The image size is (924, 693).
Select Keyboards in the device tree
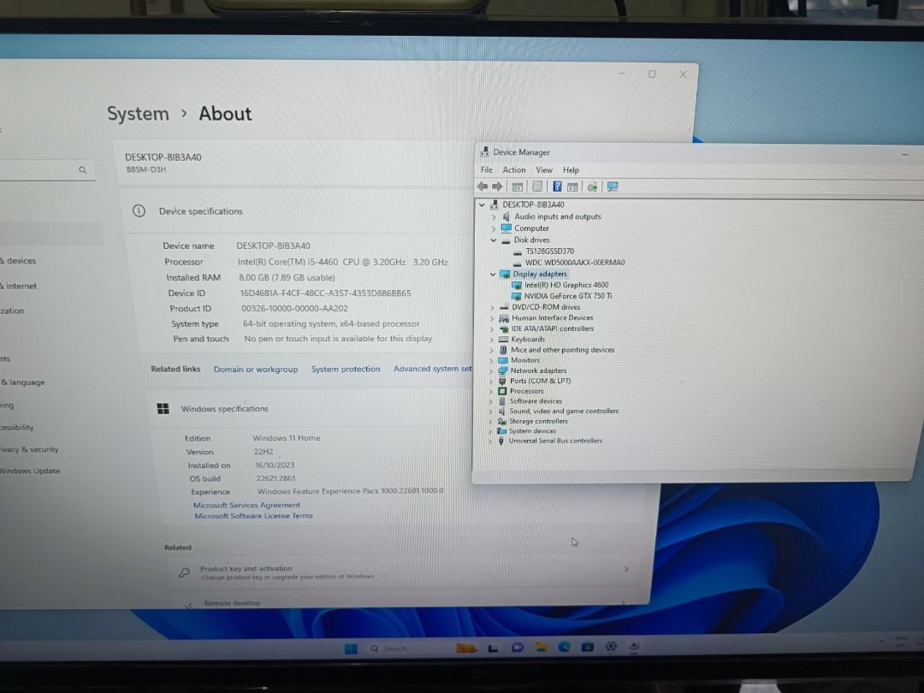(x=527, y=340)
